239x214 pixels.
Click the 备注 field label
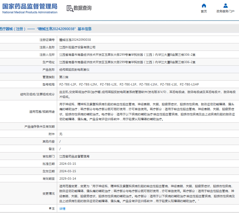[x=52, y=149]
